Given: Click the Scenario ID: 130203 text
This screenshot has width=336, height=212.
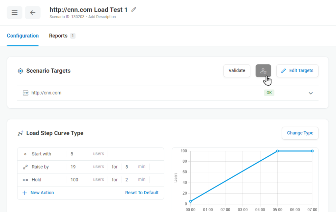Looking at the screenshot, I should tap(67, 17).
